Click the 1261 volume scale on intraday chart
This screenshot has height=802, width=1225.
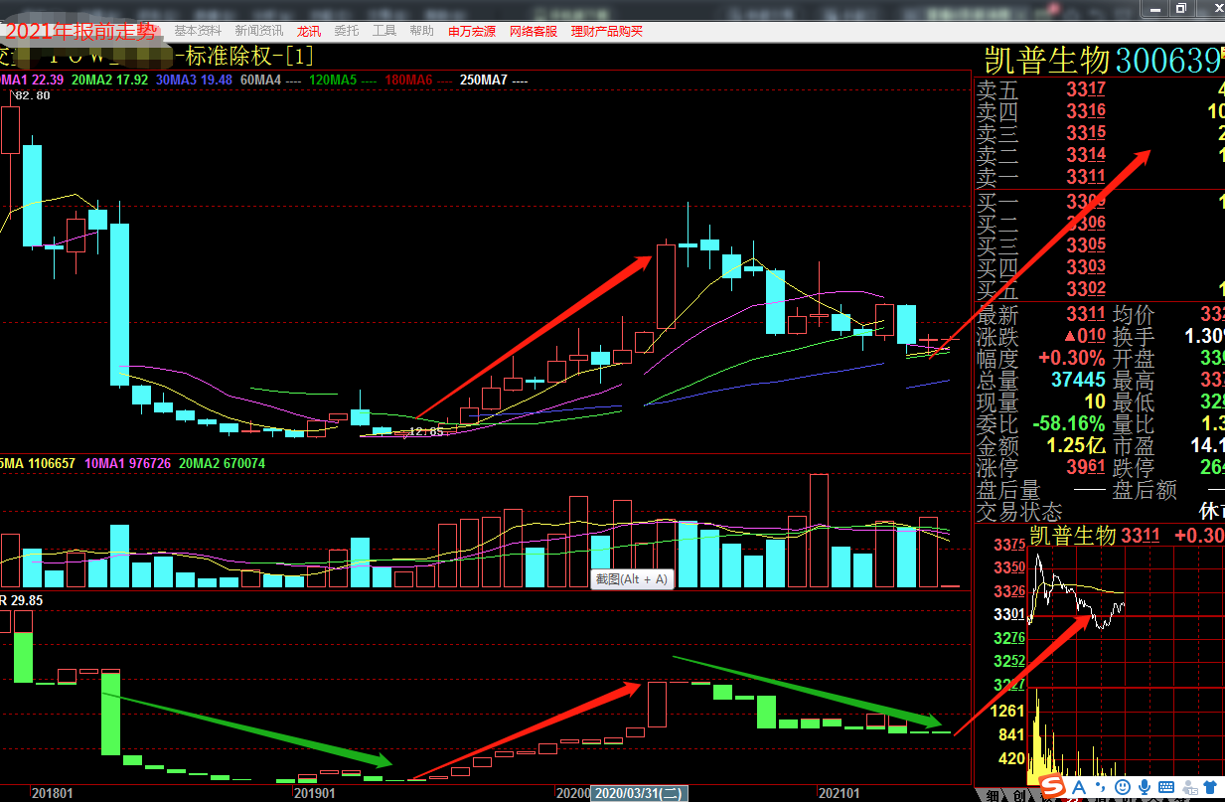point(1008,711)
